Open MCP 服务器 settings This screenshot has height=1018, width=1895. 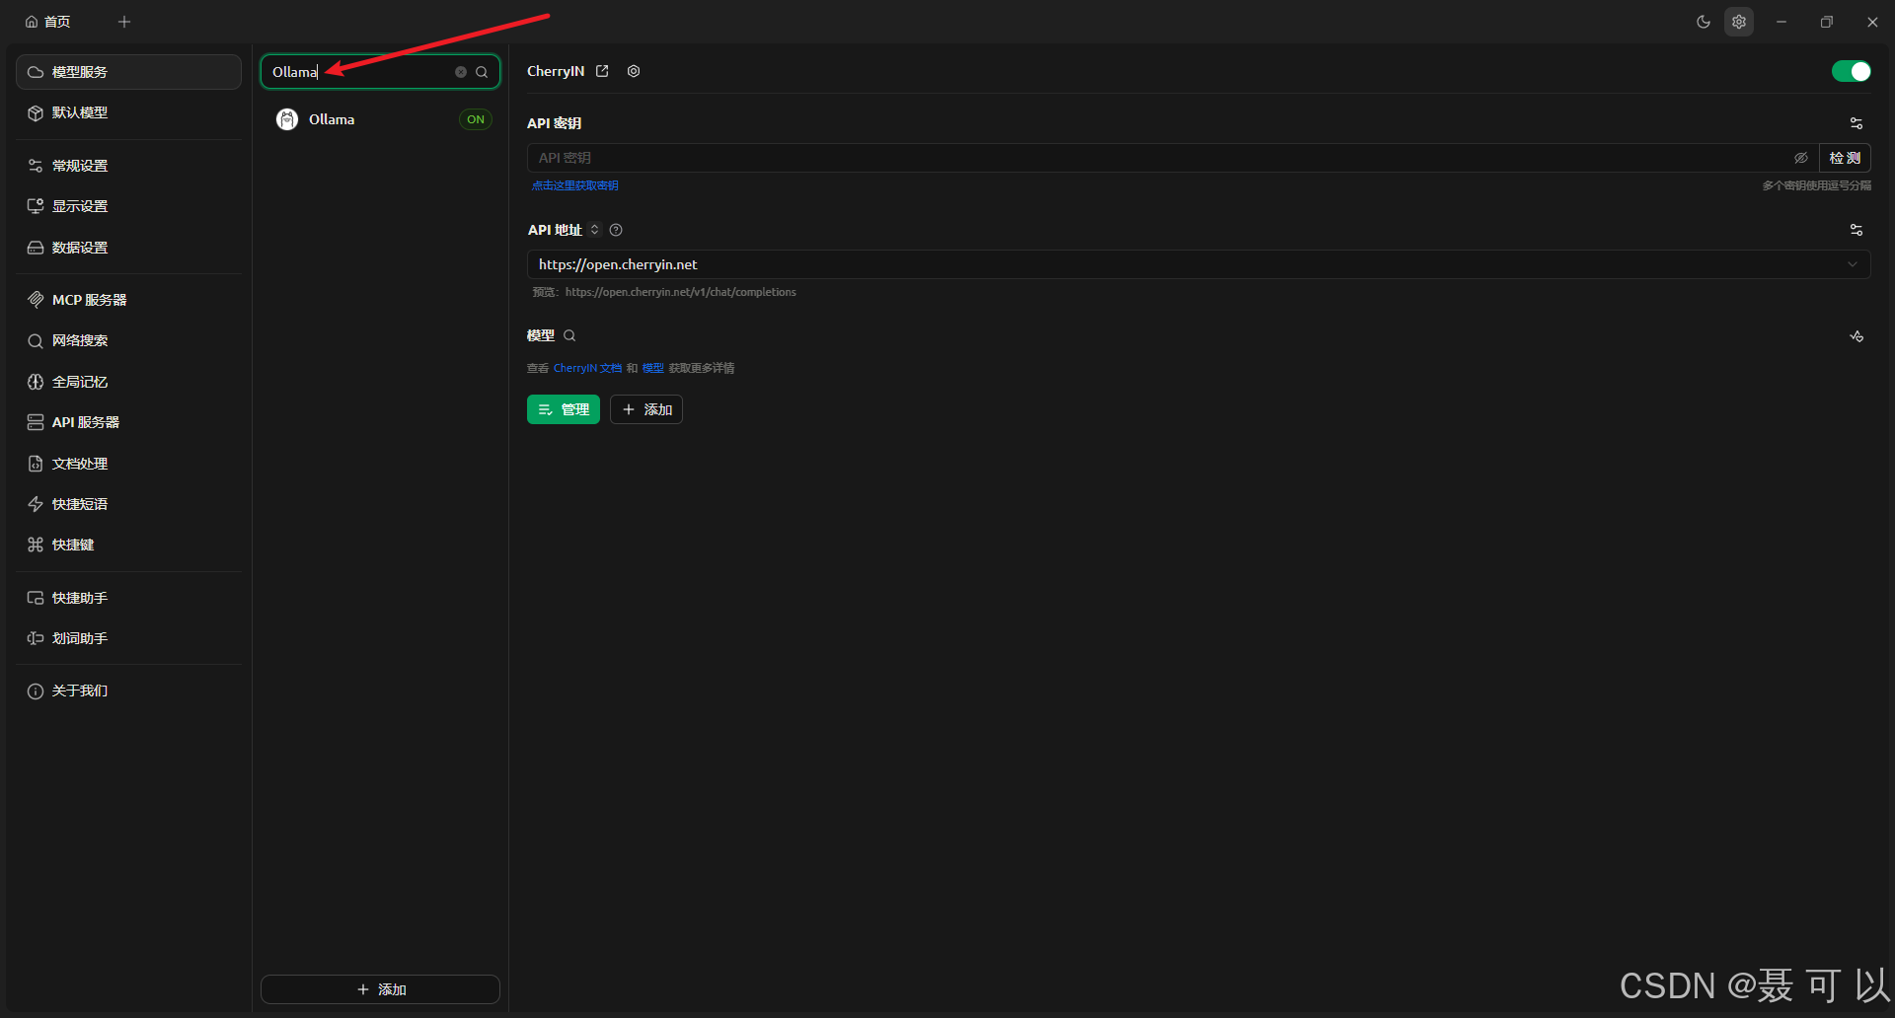pos(128,300)
